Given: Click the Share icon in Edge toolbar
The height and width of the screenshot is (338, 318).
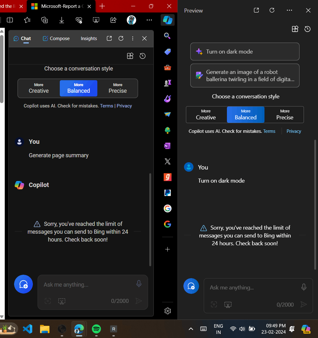Looking at the screenshot, I should [x=113, y=20].
